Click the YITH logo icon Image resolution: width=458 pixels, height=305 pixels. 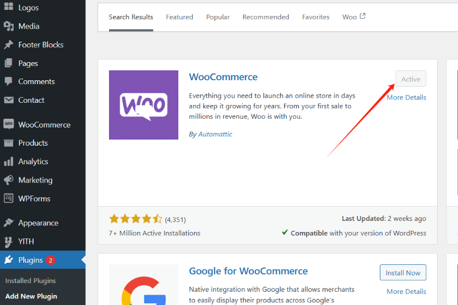(8, 241)
